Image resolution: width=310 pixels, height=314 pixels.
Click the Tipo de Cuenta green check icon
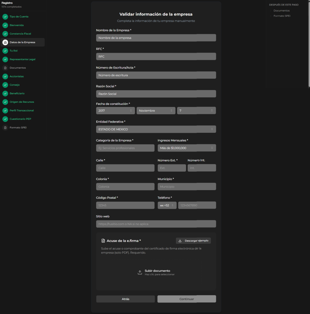tap(5, 17)
